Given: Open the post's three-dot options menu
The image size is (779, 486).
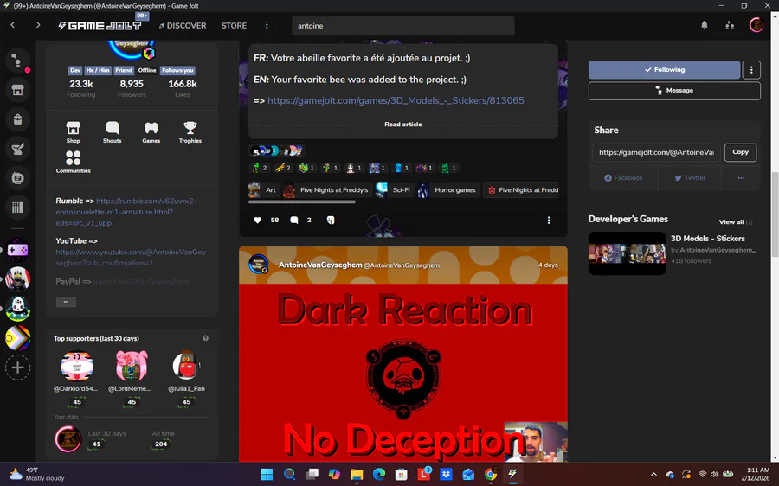Looking at the screenshot, I should [549, 220].
